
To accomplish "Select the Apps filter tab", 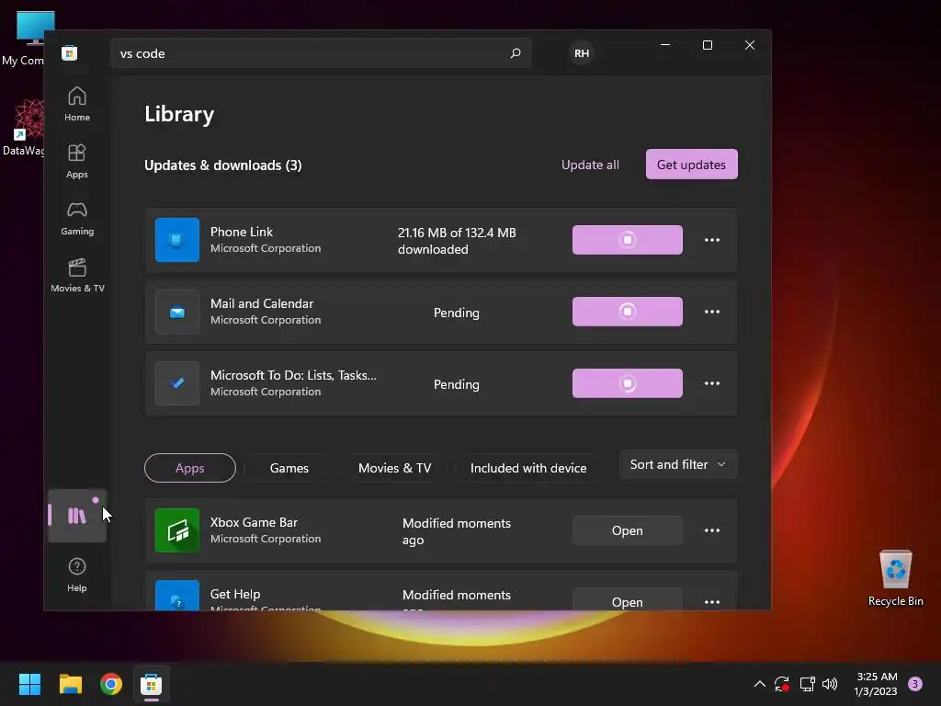I will tap(189, 468).
